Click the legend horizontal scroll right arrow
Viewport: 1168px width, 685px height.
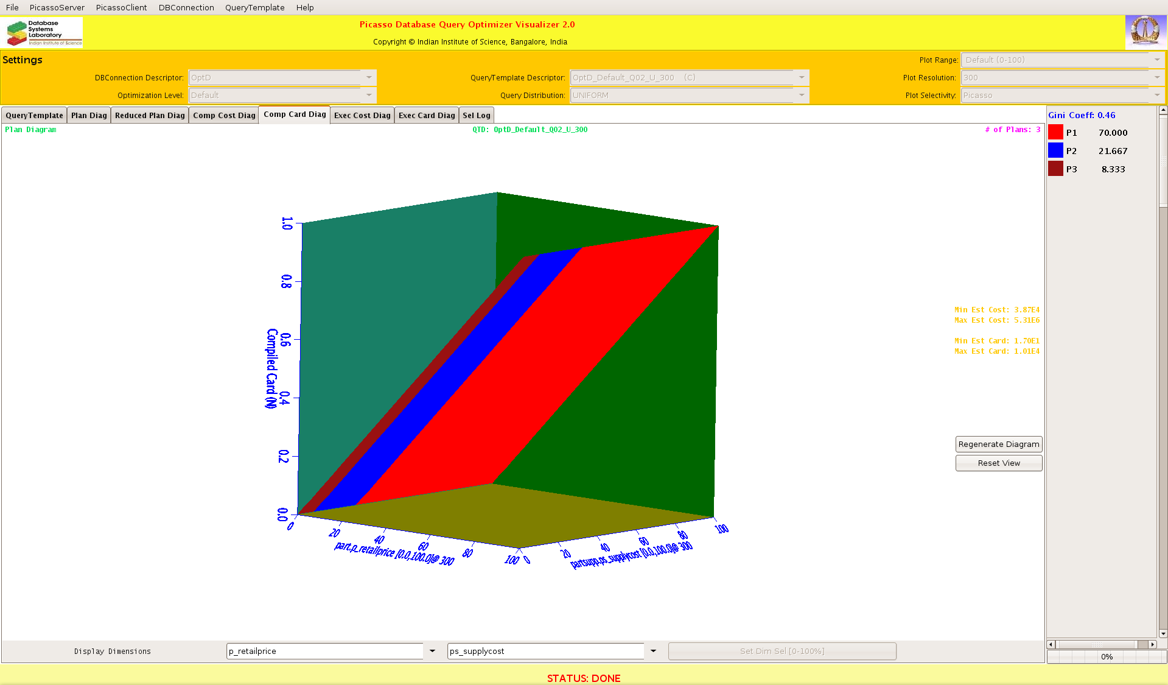point(1152,644)
